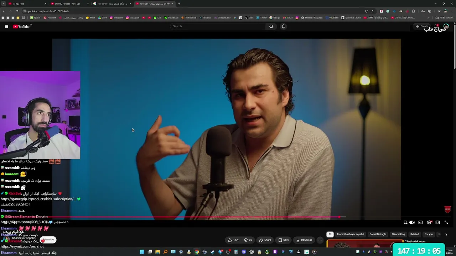Click the Download button under the video
The width and height of the screenshot is (456, 256).
[304, 240]
